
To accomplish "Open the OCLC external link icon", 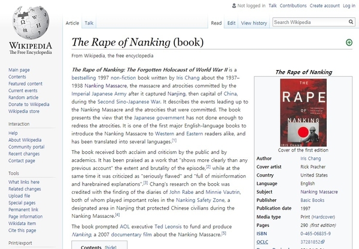I will coord(323,242).
